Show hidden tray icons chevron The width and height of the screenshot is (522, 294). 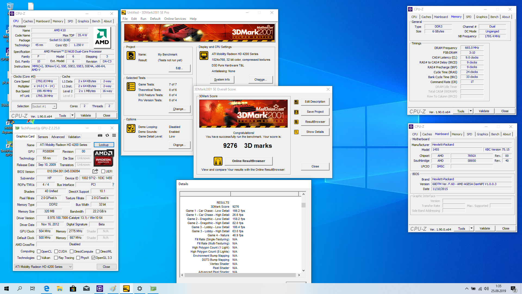coord(467,289)
